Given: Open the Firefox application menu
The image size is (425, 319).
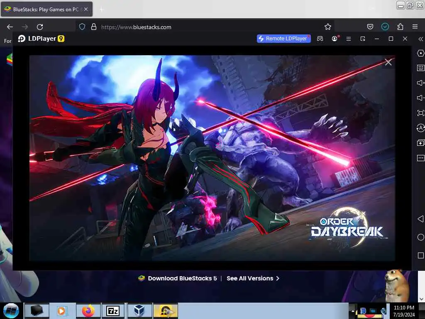Looking at the screenshot, I should click(415, 27).
